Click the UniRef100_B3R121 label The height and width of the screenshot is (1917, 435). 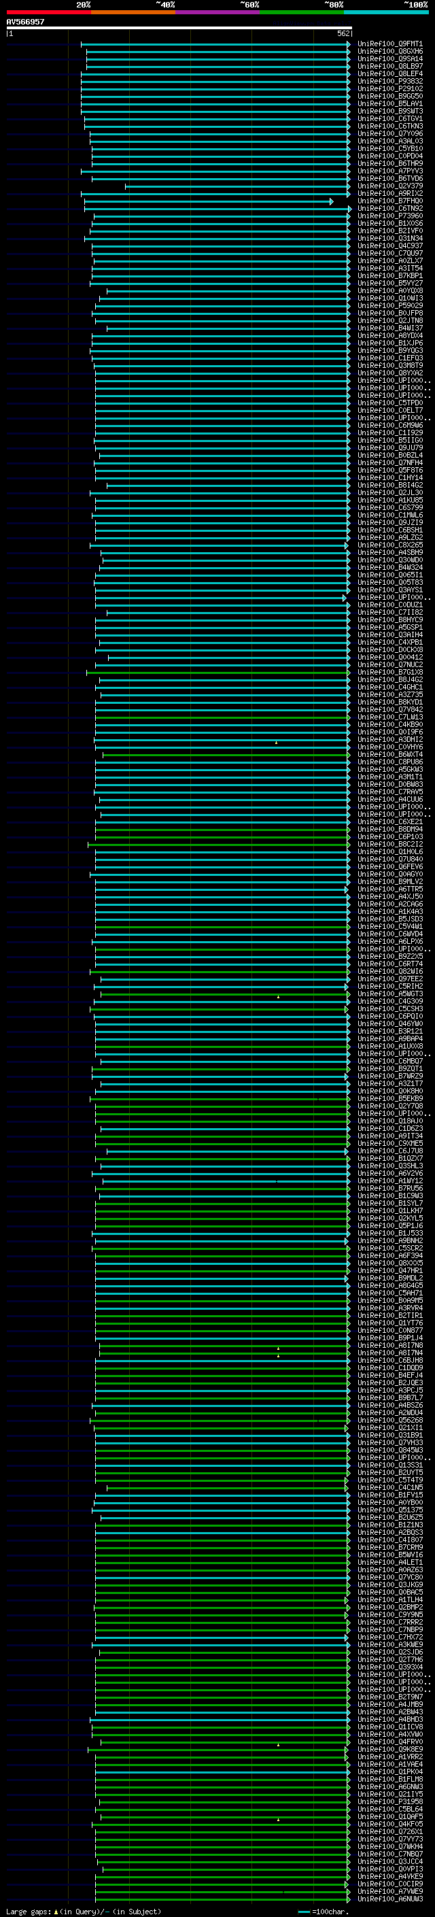click(x=389, y=1032)
